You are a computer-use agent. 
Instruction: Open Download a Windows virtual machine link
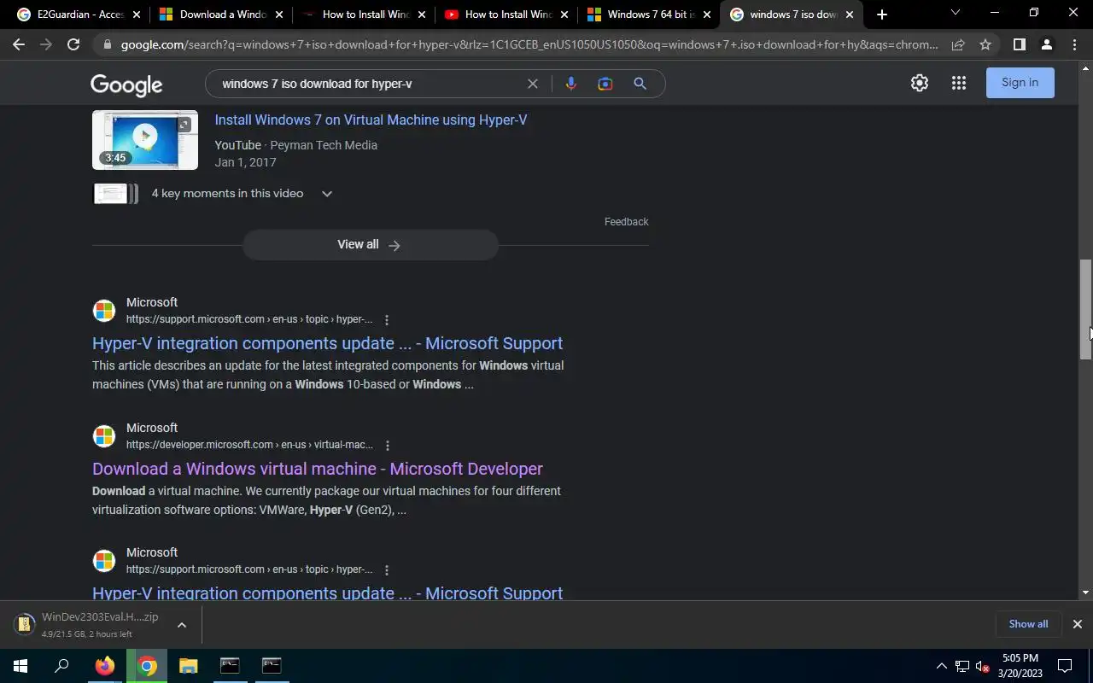coord(318,469)
